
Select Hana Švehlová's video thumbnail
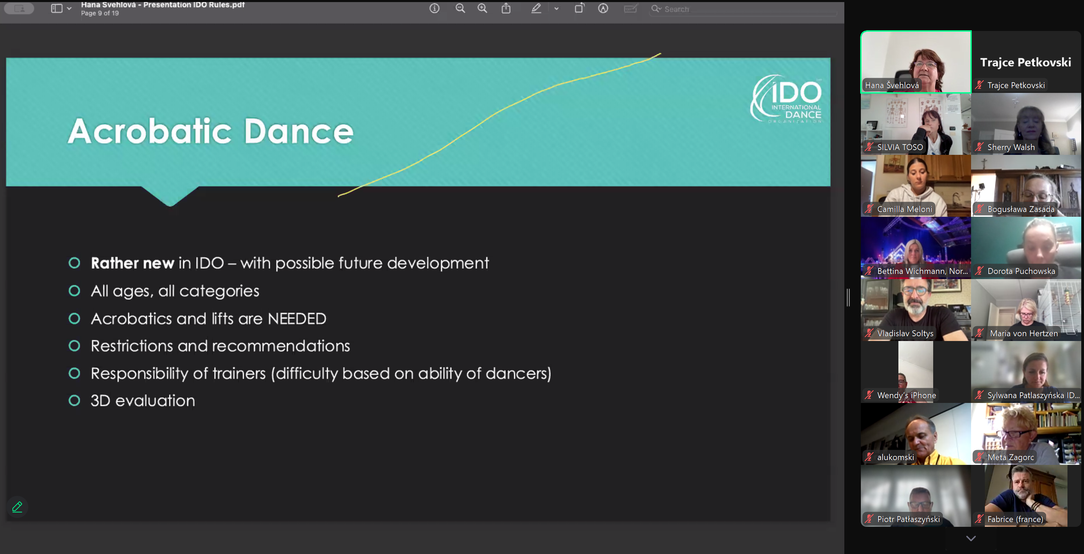tap(916, 61)
